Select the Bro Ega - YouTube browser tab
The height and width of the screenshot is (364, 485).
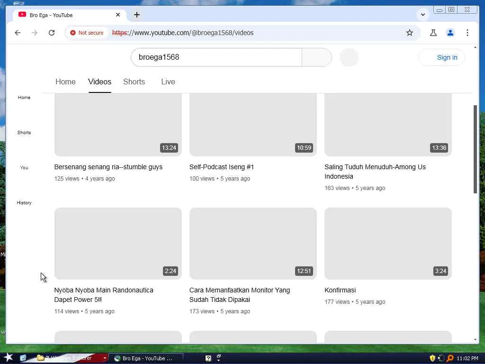pyautogui.click(x=70, y=15)
